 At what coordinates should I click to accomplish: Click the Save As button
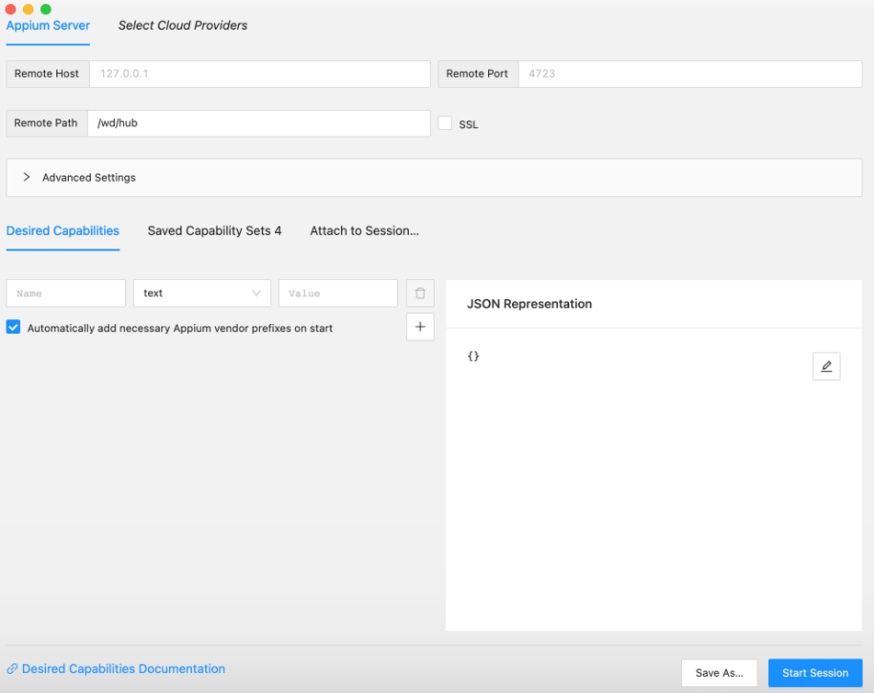[x=718, y=673]
